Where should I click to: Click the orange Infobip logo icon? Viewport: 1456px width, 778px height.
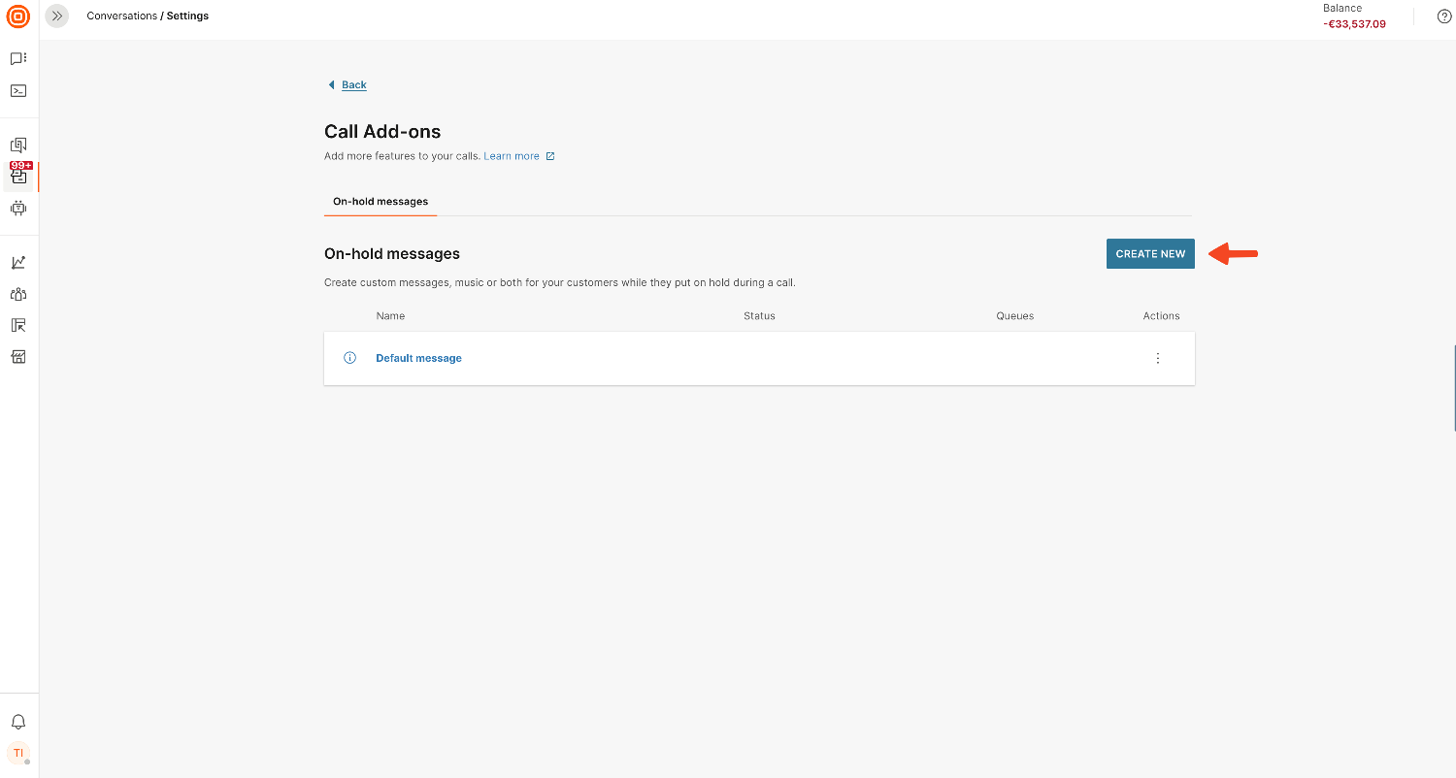(x=18, y=16)
